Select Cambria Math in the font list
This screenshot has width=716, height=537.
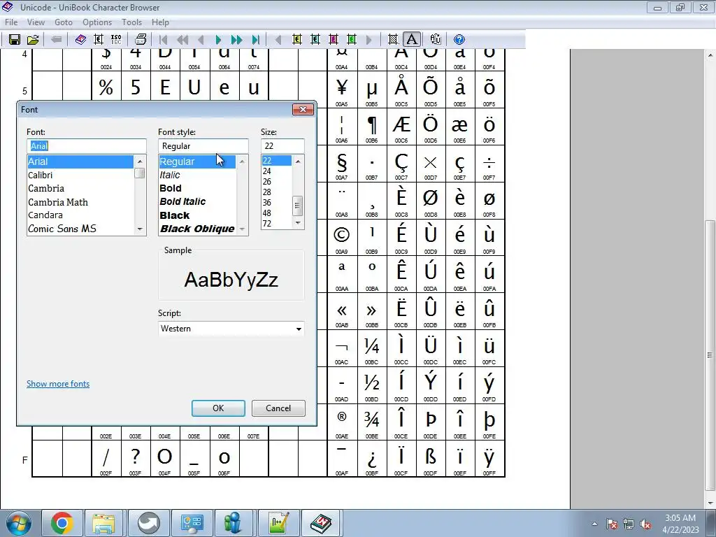pyautogui.click(x=81, y=202)
